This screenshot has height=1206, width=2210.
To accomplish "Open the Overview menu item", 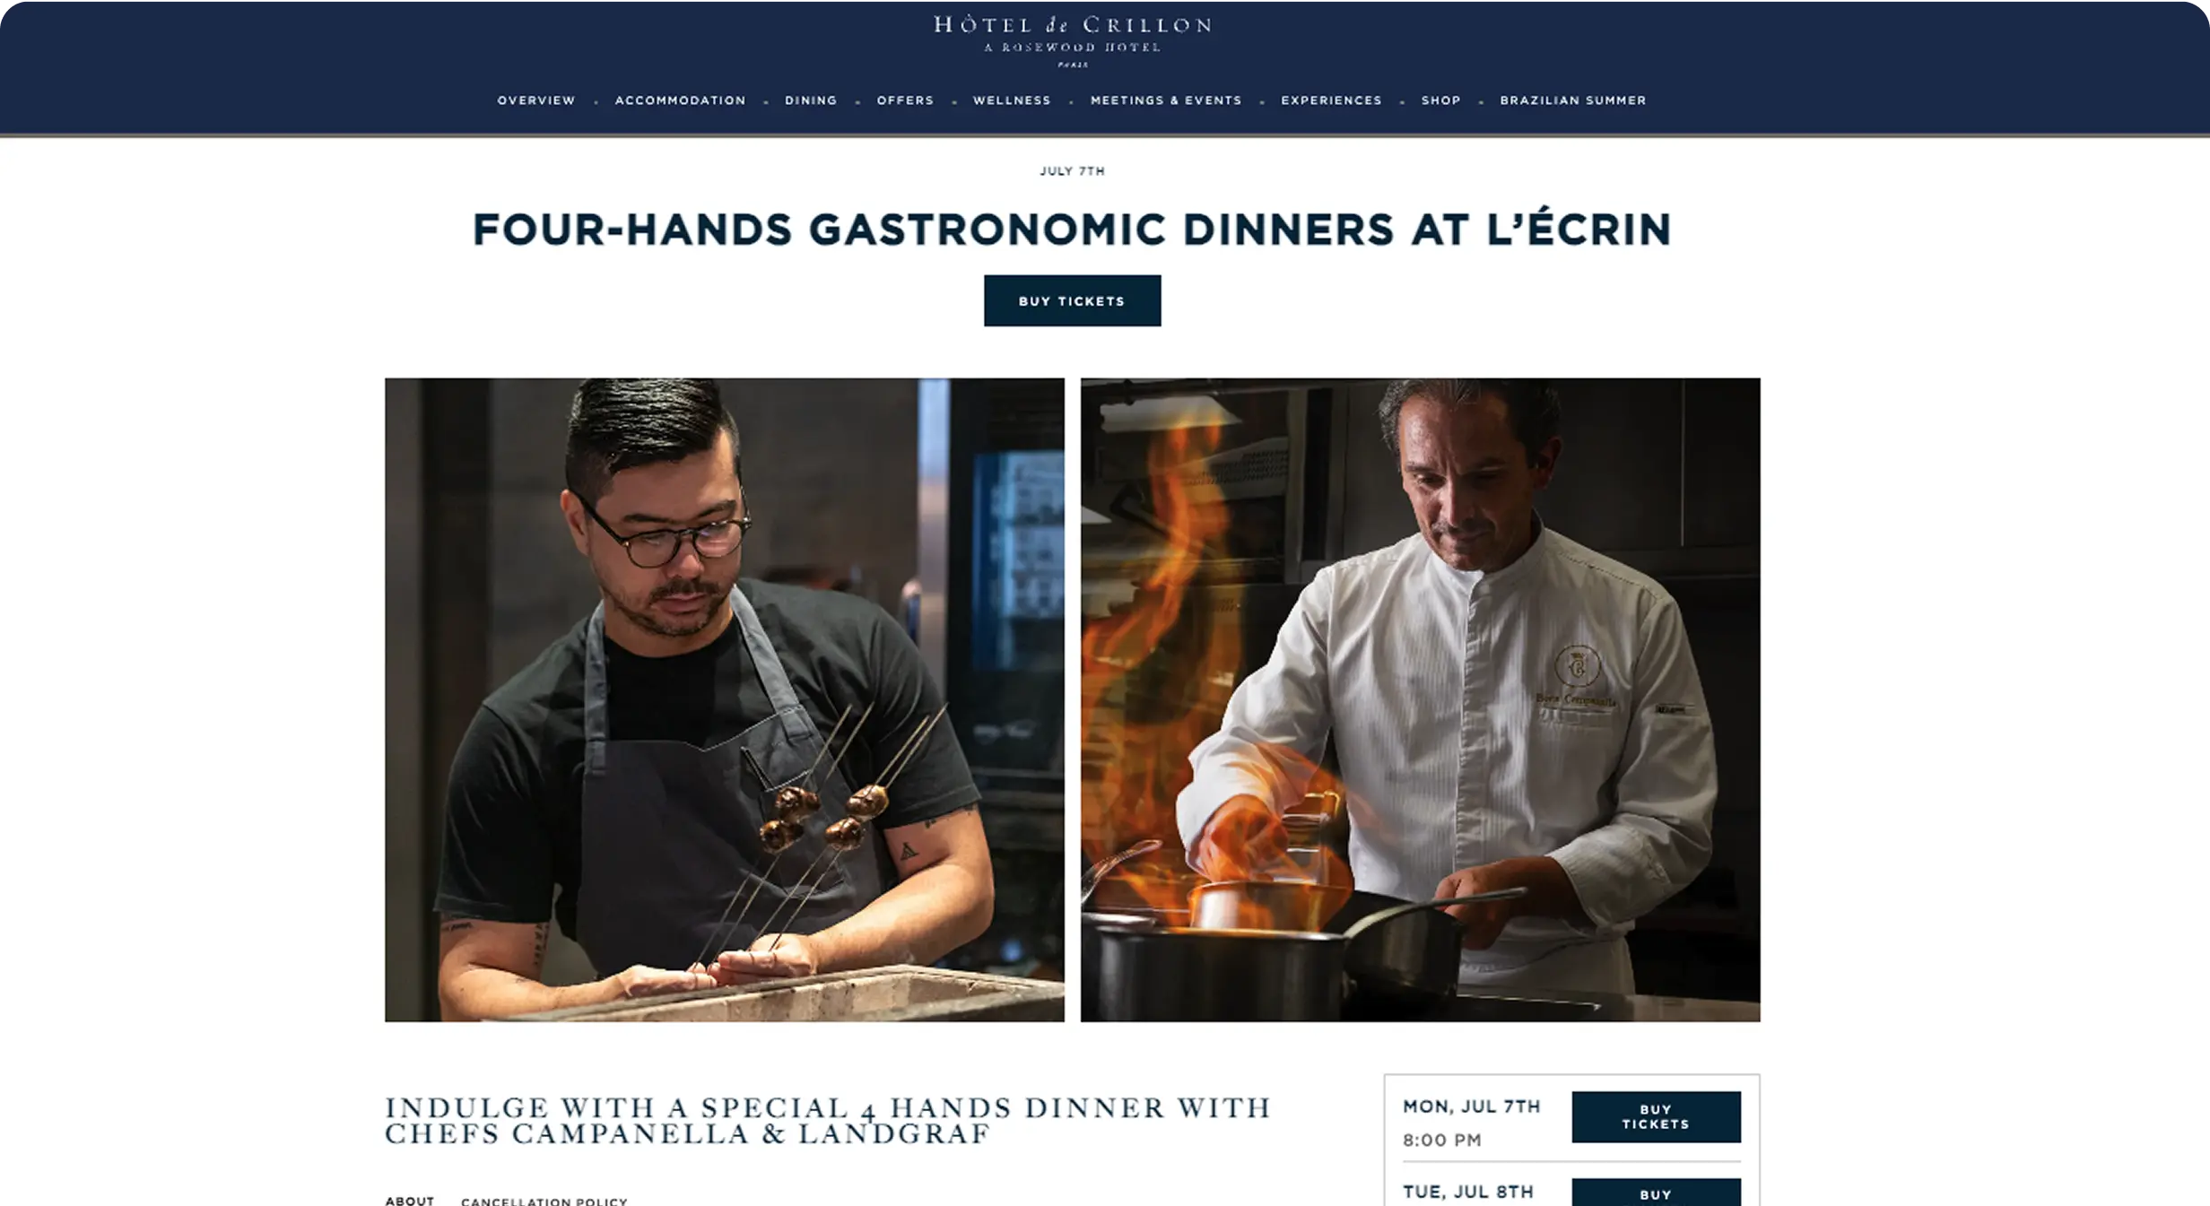I will pyautogui.click(x=536, y=100).
